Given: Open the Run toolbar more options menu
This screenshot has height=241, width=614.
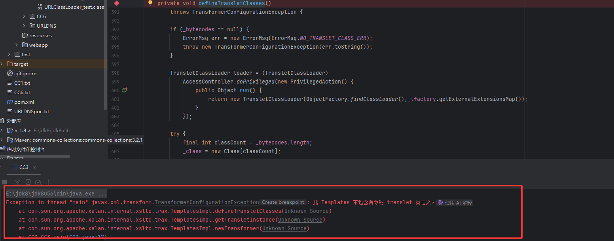Looking at the screenshot, I should pyautogui.click(x=48, y=182).
